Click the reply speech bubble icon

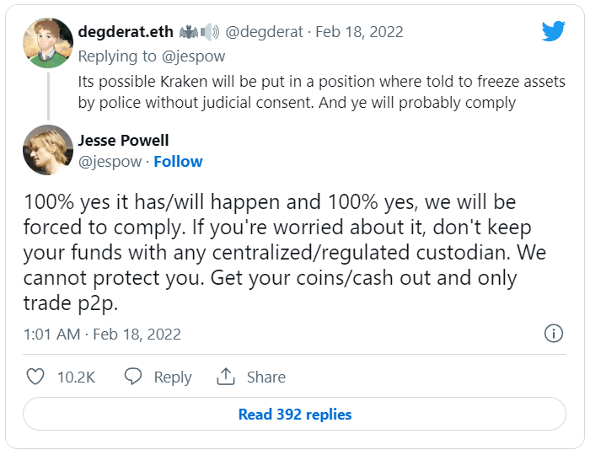pos(133,377)
